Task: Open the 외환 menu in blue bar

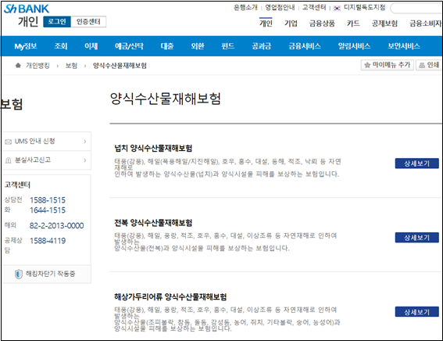Action: point(197,46)
